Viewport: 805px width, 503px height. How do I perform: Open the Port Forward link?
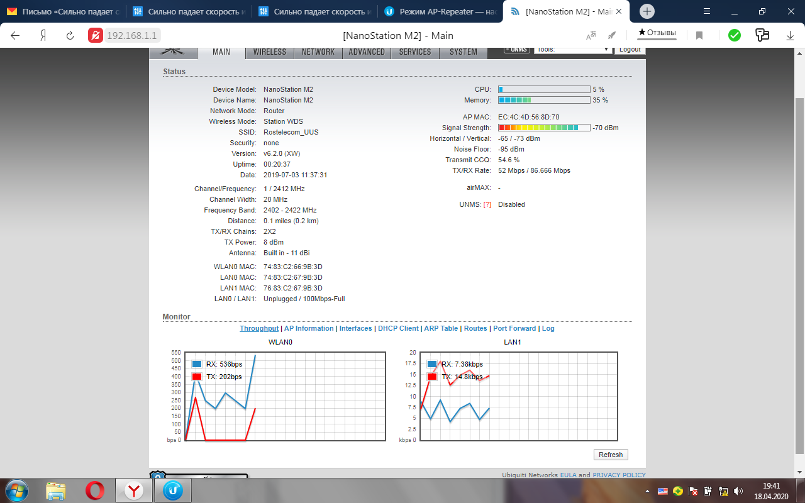pos(514,328)
